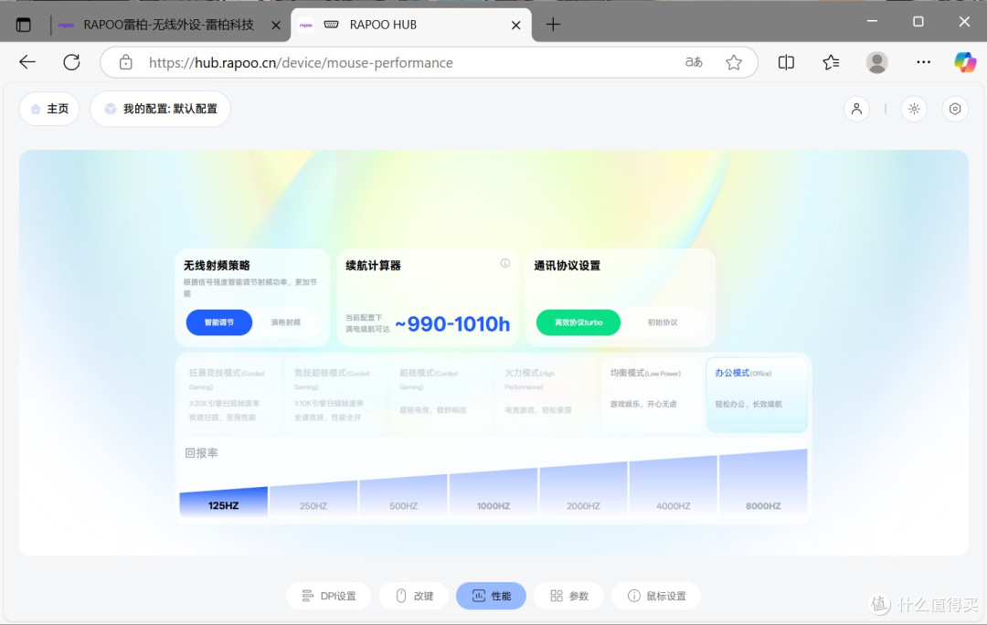Go to 主页 home button
This screenshot has height=625, width=987.
[49, 109]
